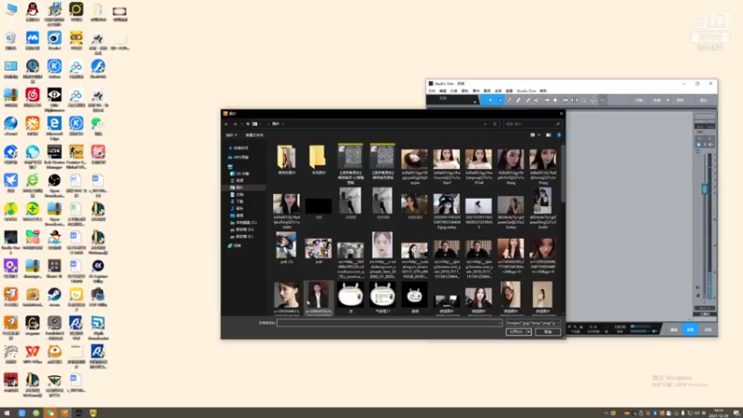The width and height of the screenshot is (743, 418).
Task: Expand the address bar history chevron
Action: 485,124
